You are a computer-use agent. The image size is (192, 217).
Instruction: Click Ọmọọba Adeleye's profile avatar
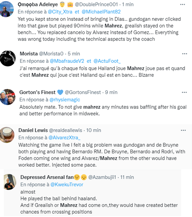coord(7,10)
